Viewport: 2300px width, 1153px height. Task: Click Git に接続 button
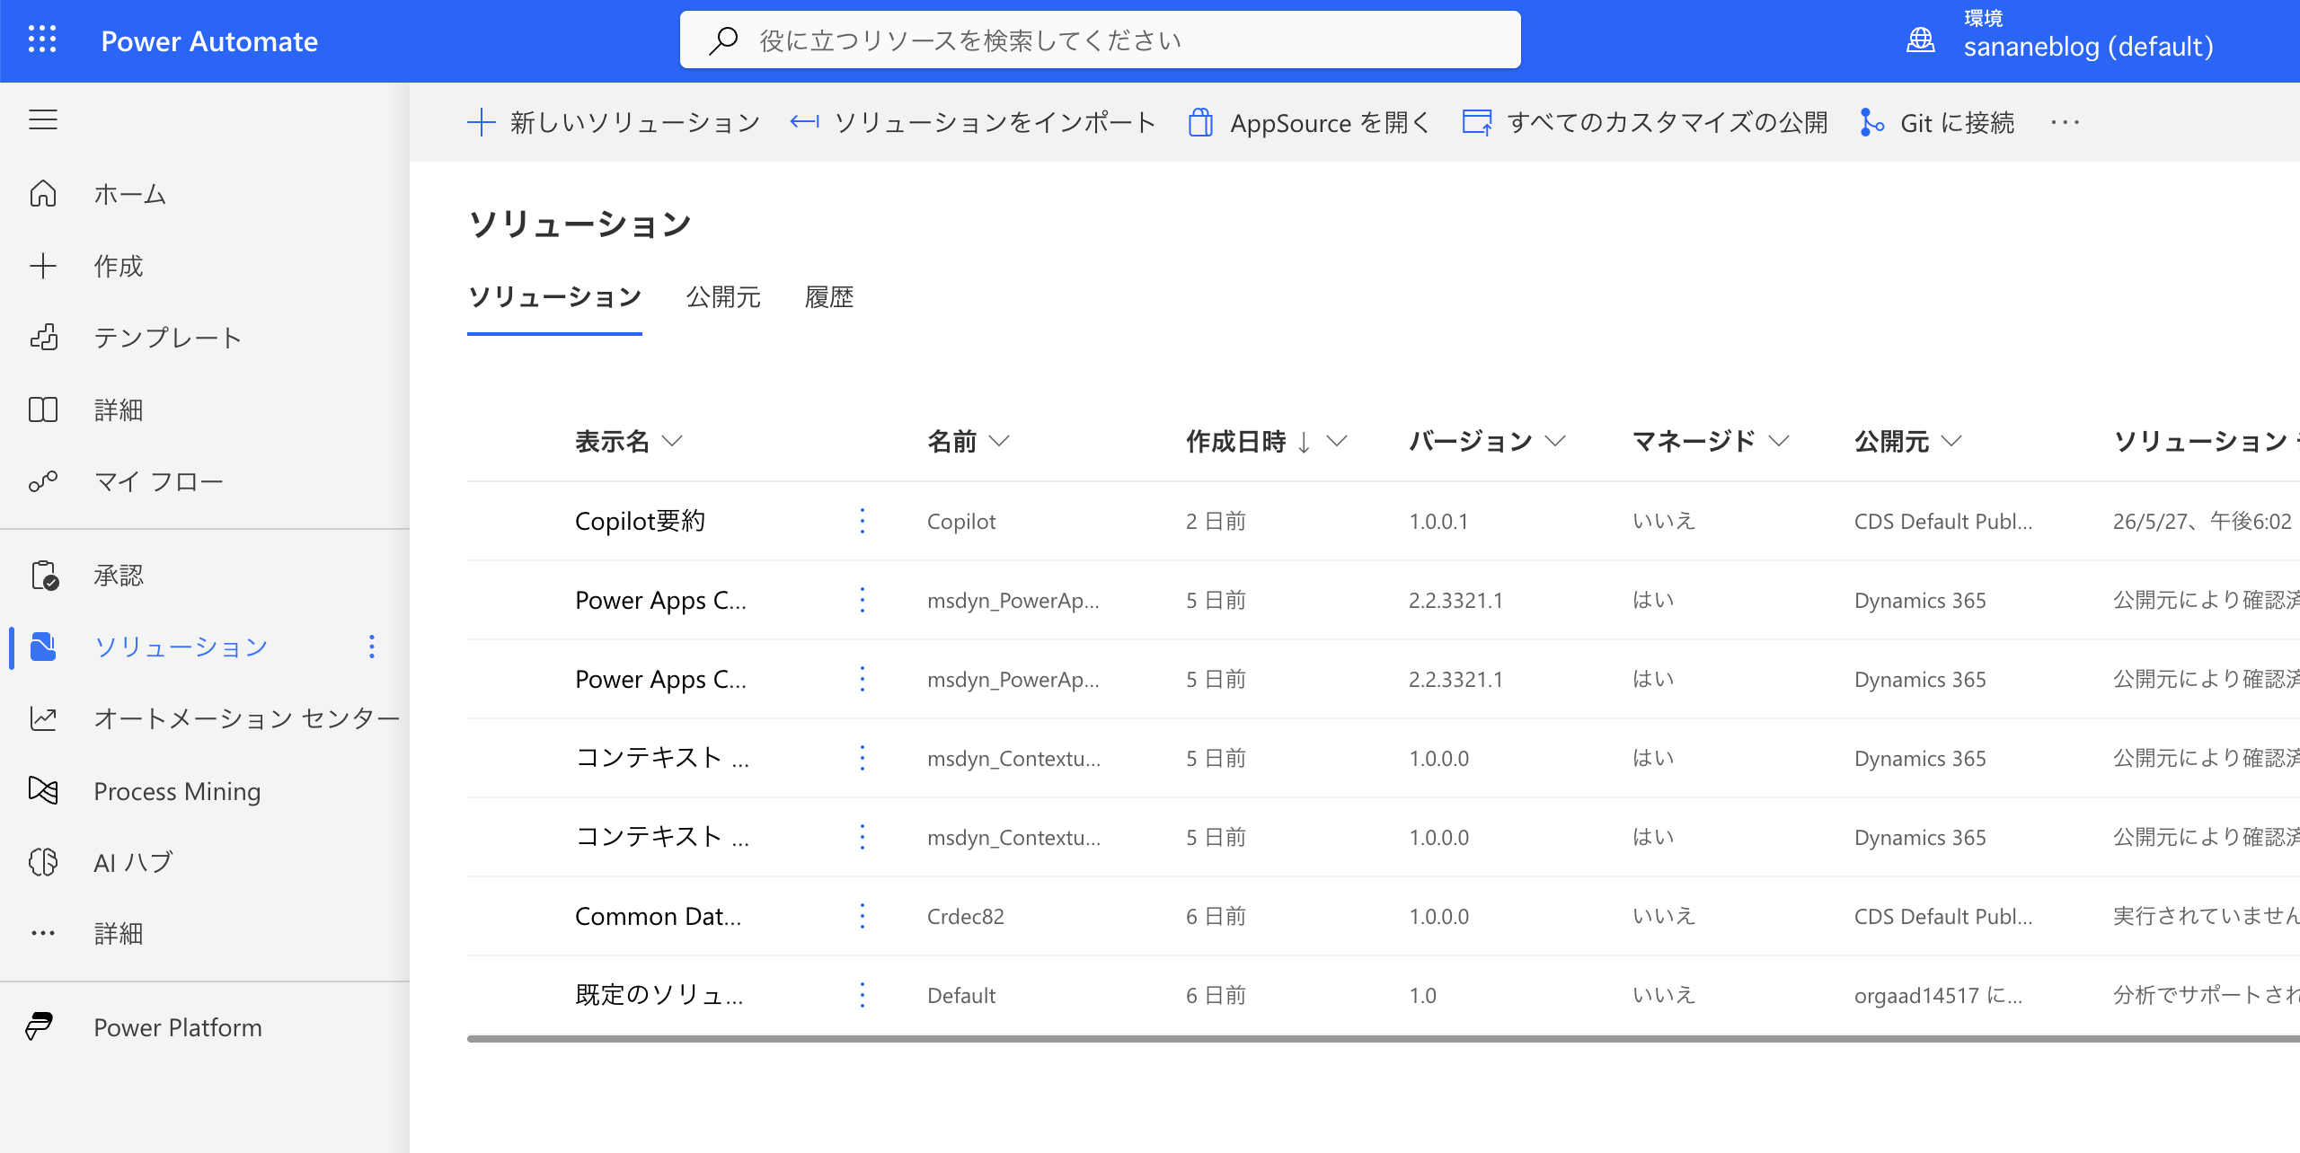pyautogui.click(x=1936, y=122)
